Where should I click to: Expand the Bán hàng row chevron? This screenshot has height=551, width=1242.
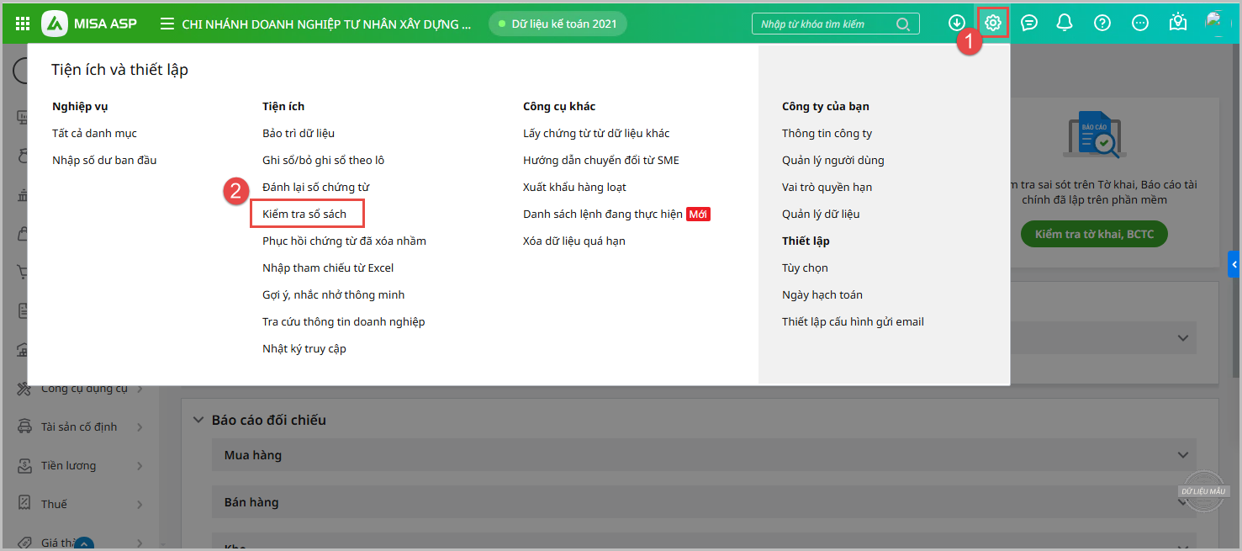click(x=1183, y=502)
